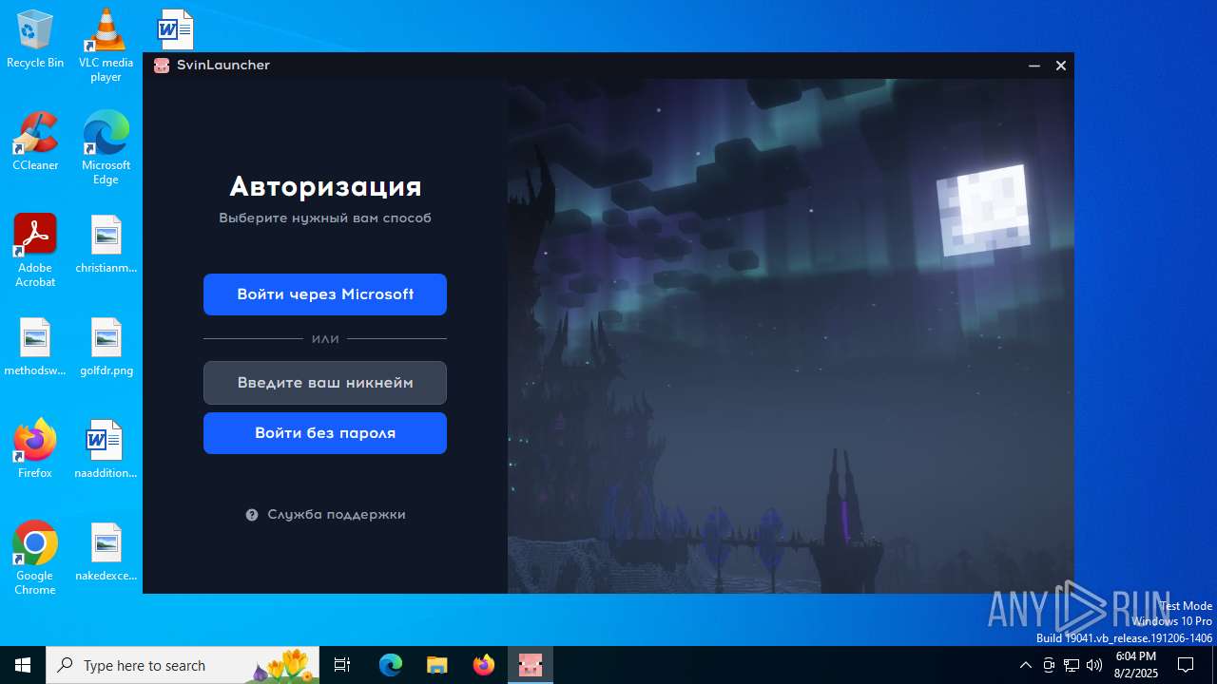Open the volume speaker tray icon
Image resolution: width=1217 pixels, height=684 pixels.
(x=1094, y=665)
